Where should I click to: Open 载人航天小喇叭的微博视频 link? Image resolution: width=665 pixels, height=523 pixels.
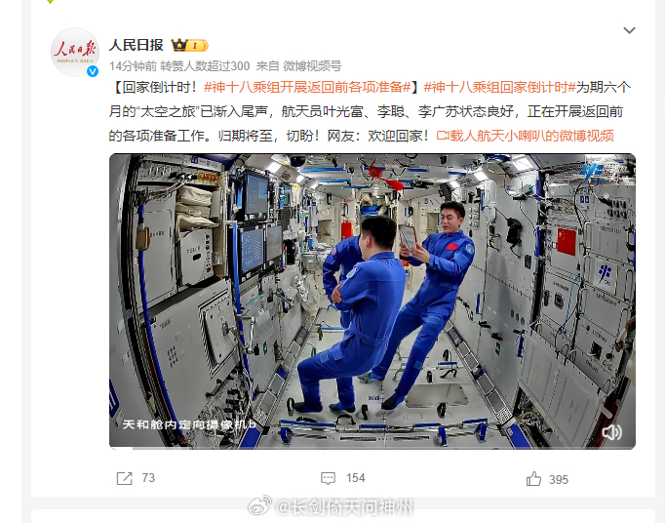[x=531, y=136]
